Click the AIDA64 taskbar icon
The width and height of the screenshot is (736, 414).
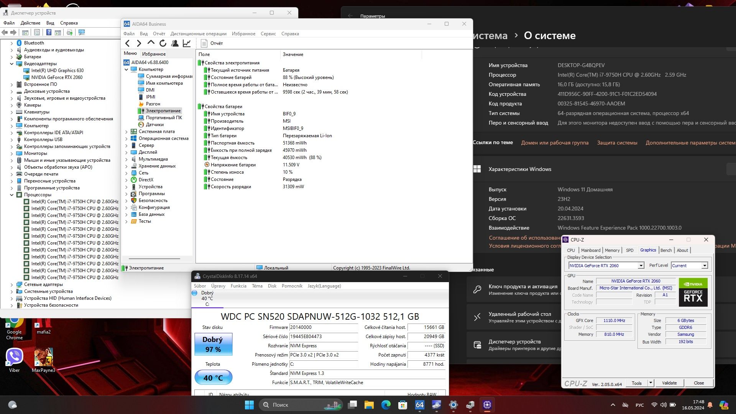click(420, 405)
